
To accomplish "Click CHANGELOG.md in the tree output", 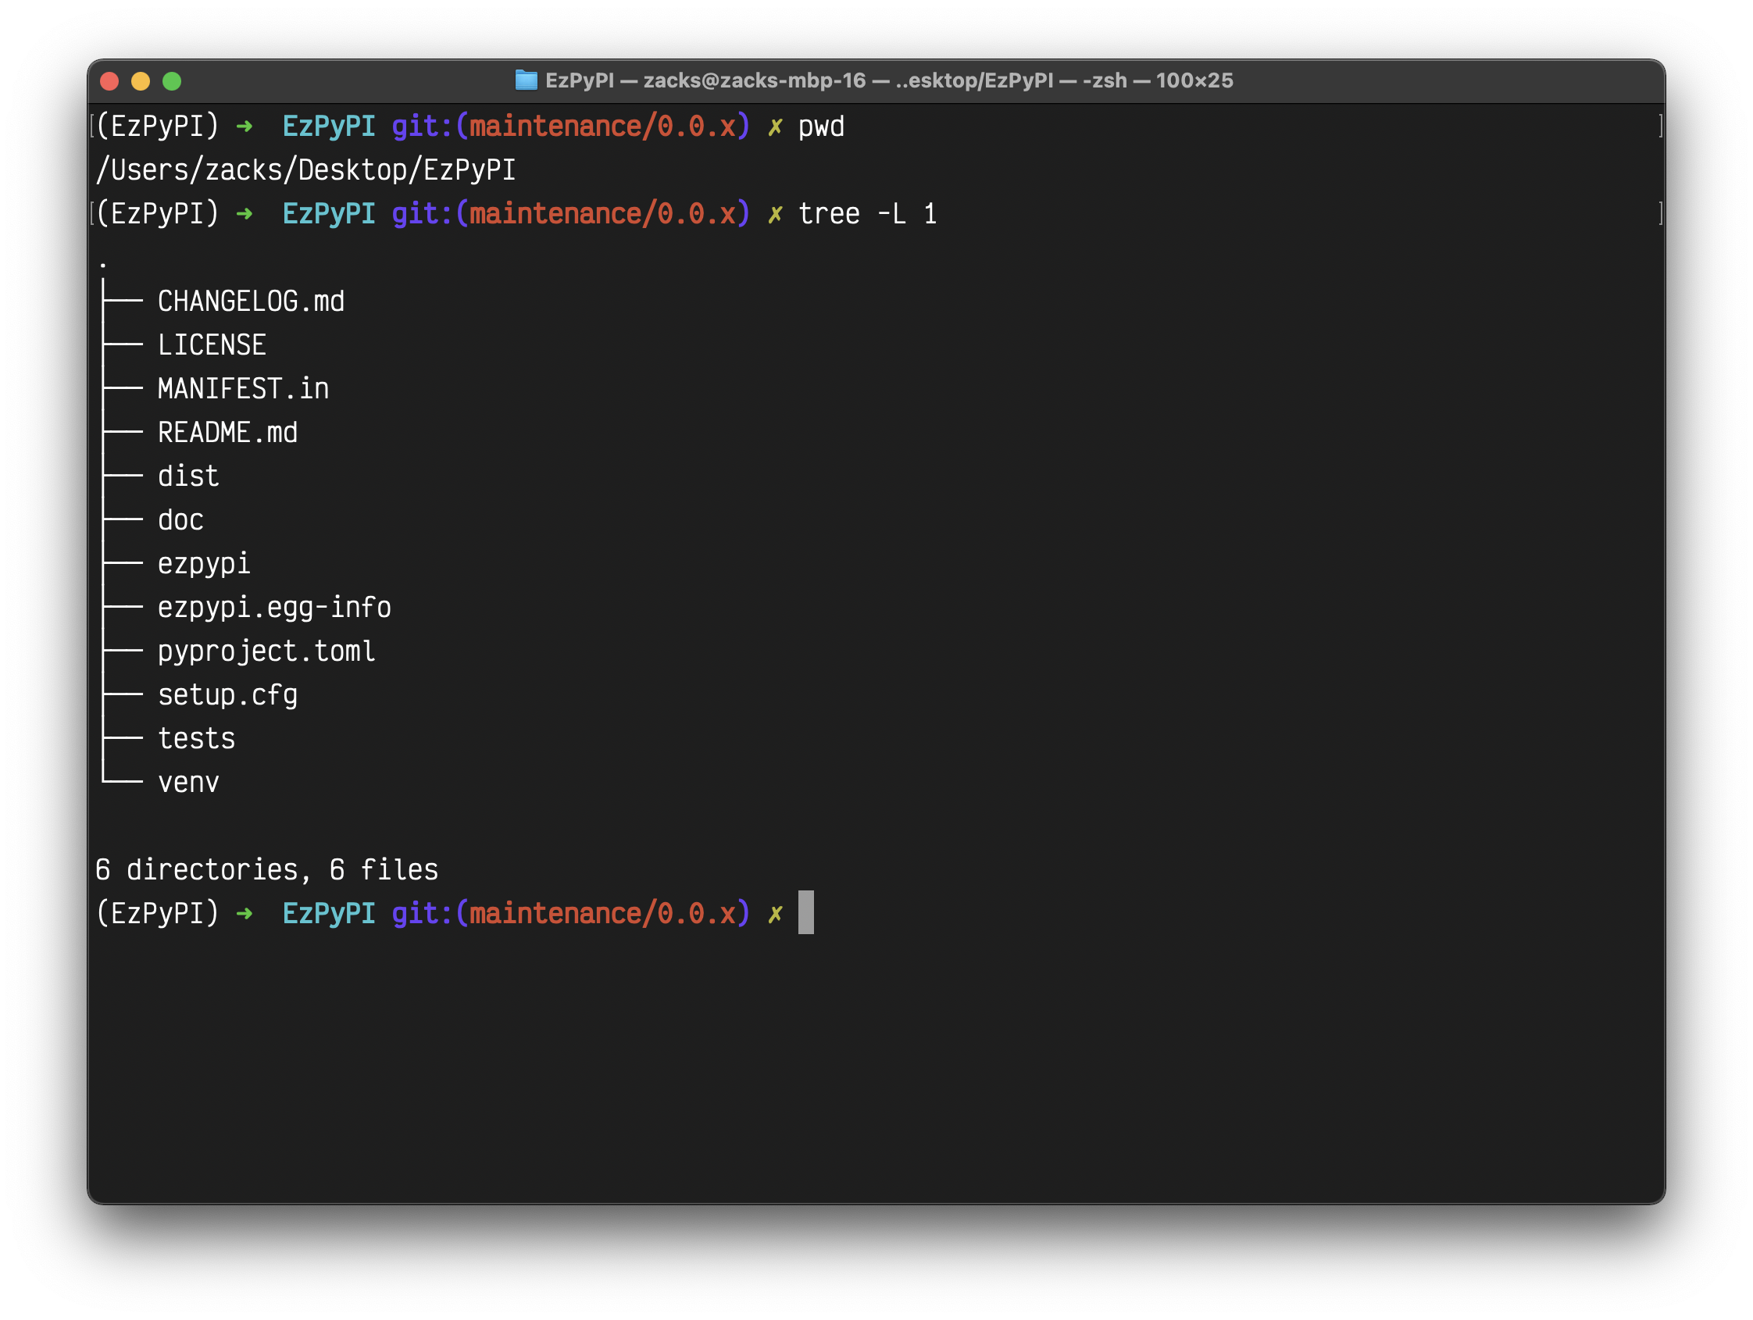I will [x=251, y=301].
